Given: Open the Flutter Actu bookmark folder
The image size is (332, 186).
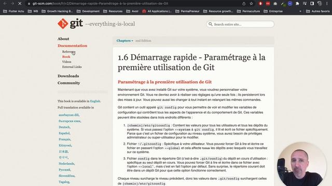Looking at the screenshot, I should pyautogui.click(x=13, y=11).
